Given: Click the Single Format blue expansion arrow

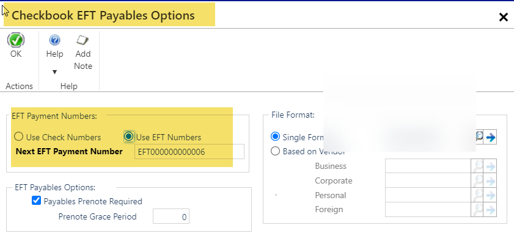Looking at the screenshot, I should click(491, 137).
